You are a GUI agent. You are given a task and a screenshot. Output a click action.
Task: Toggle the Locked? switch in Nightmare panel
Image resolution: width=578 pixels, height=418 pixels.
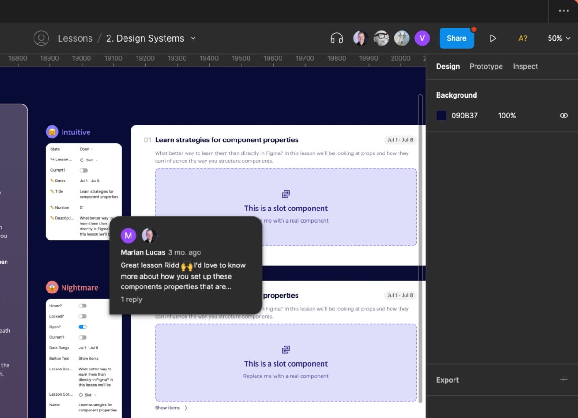coord(83,316)
